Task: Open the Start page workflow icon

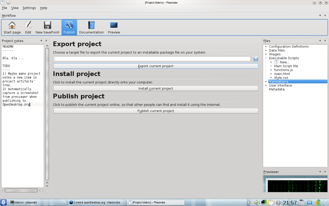Action: click(x=12, y=28)
